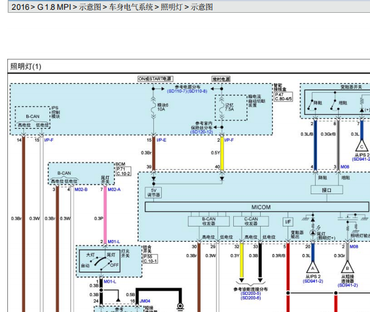Select the P.71 C.10-2 BCM reference box

pos(124,172)
